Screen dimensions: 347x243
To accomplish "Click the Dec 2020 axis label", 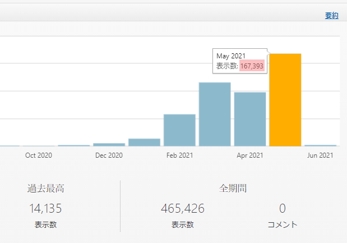I will [109, 155].
